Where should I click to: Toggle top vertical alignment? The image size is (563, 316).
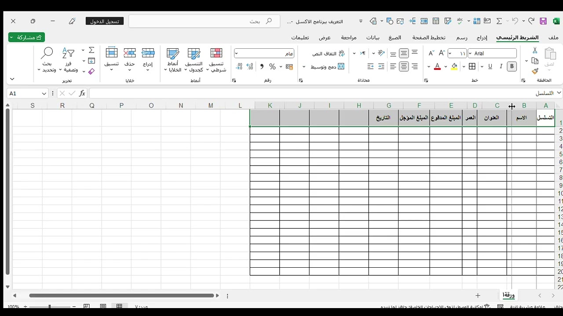[x=414, y=53]
